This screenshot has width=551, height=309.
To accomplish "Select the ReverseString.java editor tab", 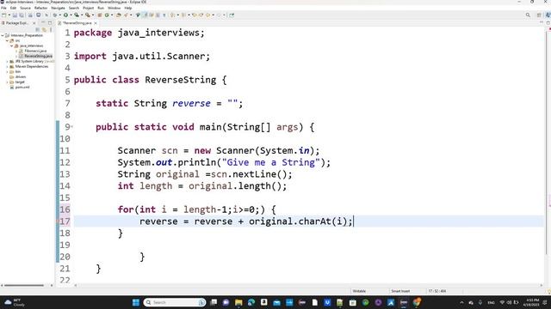I will click(x=77, y=23).
